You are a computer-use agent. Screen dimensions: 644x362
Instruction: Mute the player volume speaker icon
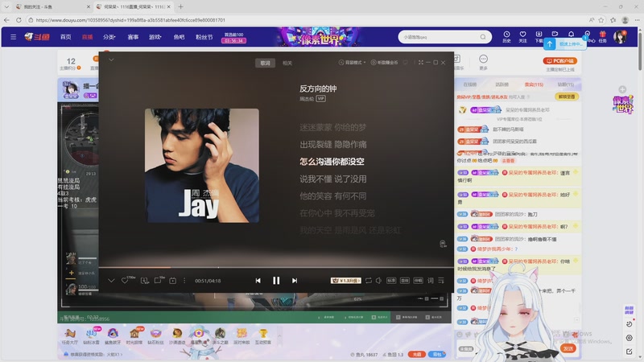[378, 280]
